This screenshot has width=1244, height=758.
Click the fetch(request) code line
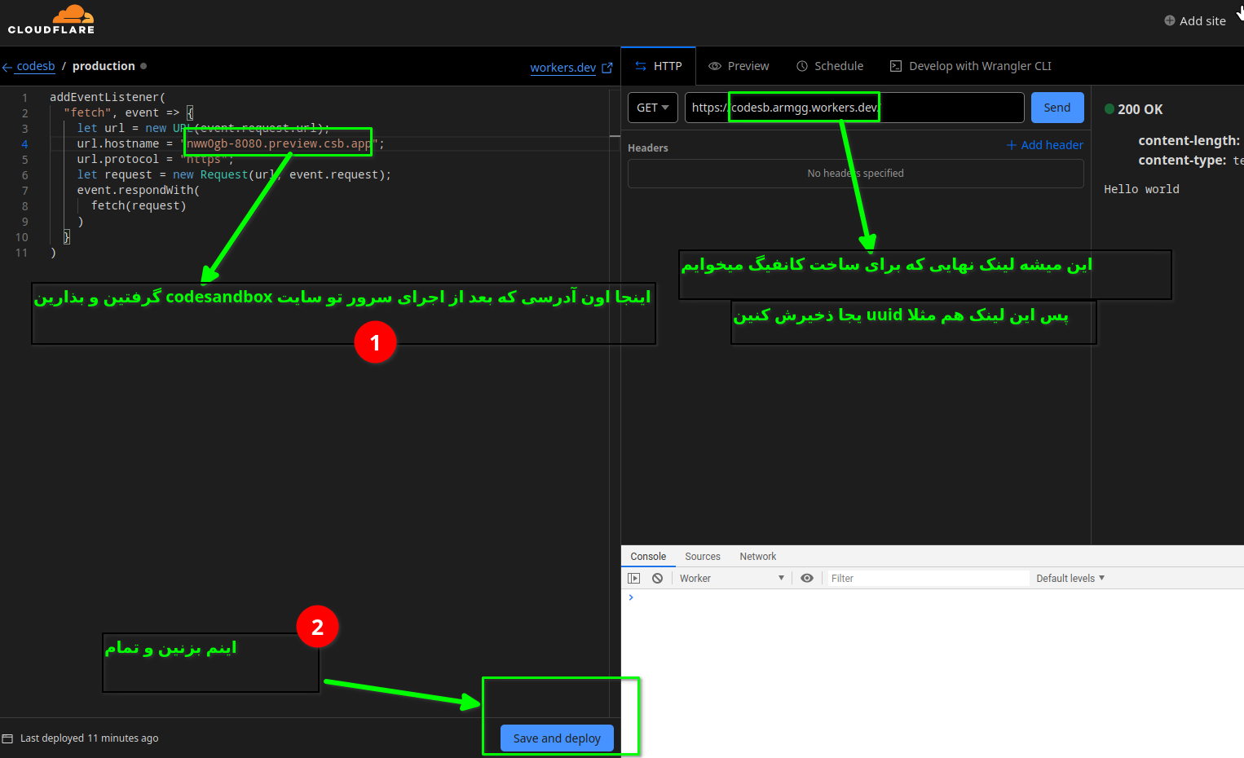point(139,205)
